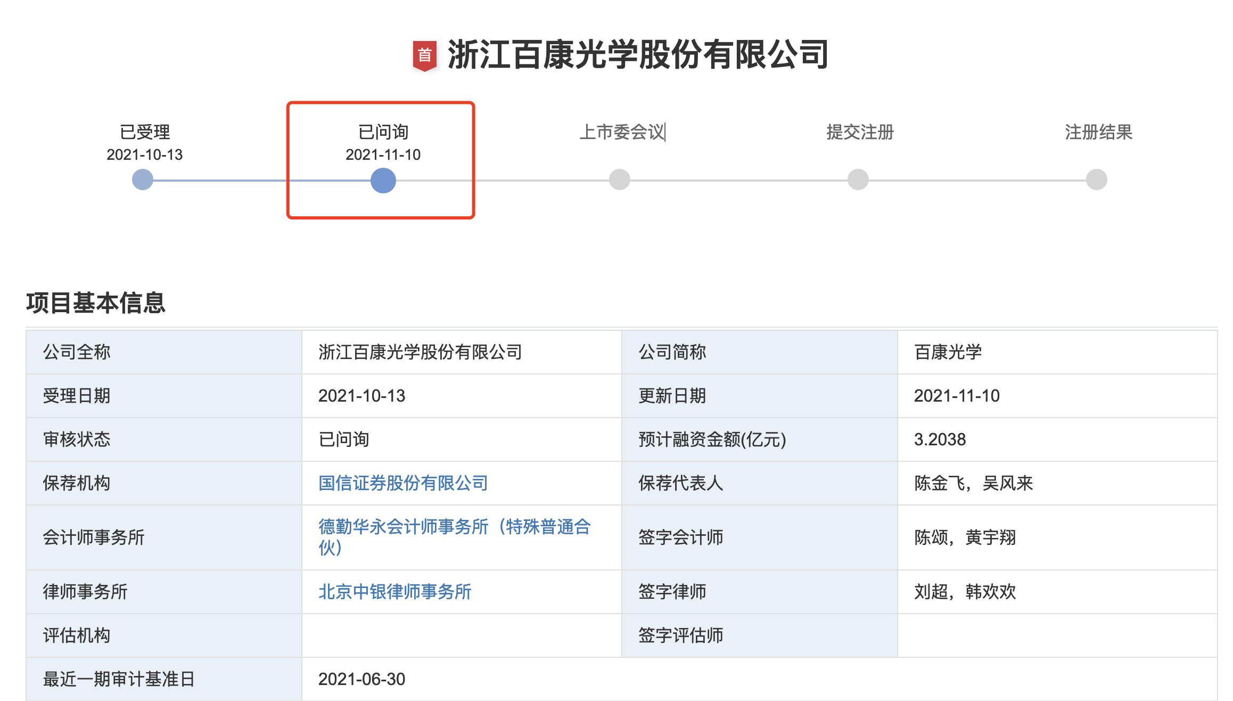Click the 律师事务所 label cell

[x=164, y=592]
